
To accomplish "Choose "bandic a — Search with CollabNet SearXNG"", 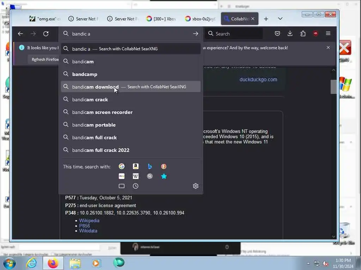I will click(131, 49).
